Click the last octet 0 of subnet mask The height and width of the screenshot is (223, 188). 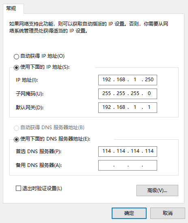(149, 93)
